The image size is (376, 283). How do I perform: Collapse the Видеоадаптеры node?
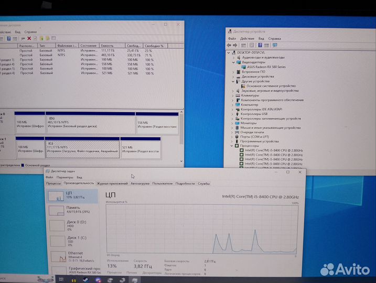pyautogui.click(x=233, y=62)
